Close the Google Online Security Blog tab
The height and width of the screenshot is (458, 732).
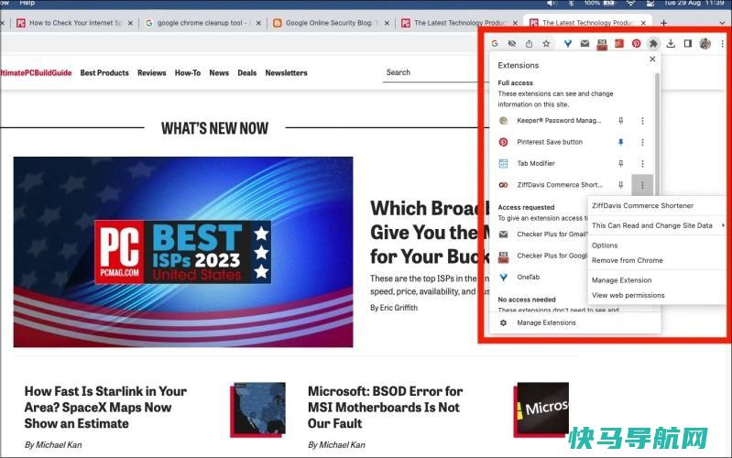(x=387, y=23)
